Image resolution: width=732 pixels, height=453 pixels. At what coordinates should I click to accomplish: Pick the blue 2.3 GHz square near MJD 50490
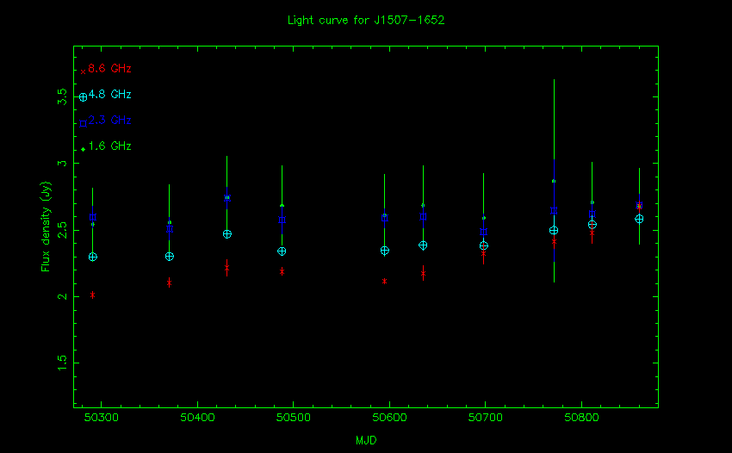tap(282, 220)
